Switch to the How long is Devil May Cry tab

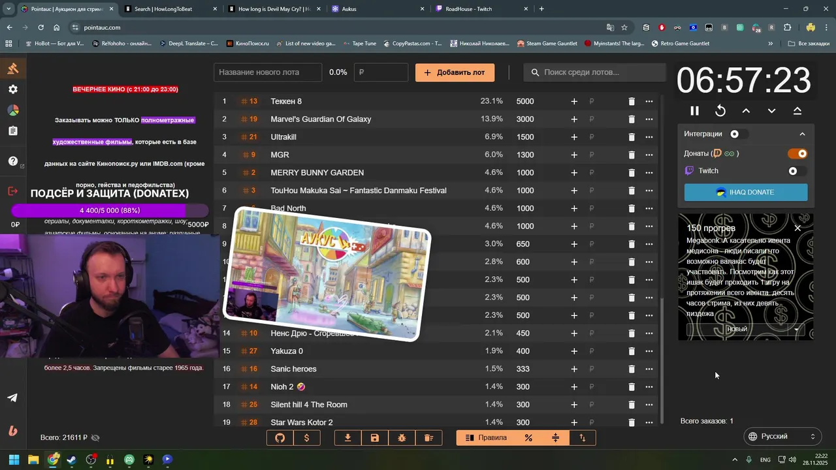(x=274, y=9)
